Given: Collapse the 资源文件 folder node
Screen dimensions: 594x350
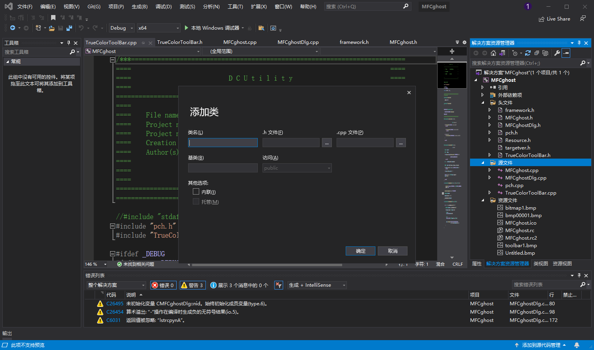Looking at the screenshot, I should coord(483,201).
